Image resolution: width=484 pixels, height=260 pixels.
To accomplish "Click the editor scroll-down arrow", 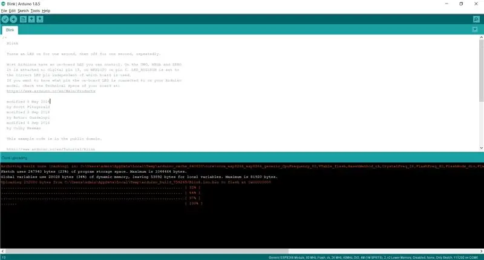I will (x=481, y=148).
